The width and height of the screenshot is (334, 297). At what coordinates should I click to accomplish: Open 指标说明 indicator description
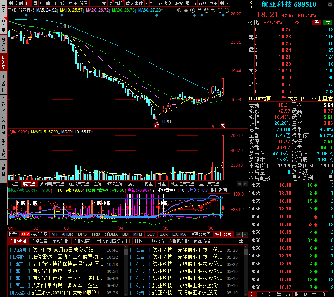click(219, 190)
